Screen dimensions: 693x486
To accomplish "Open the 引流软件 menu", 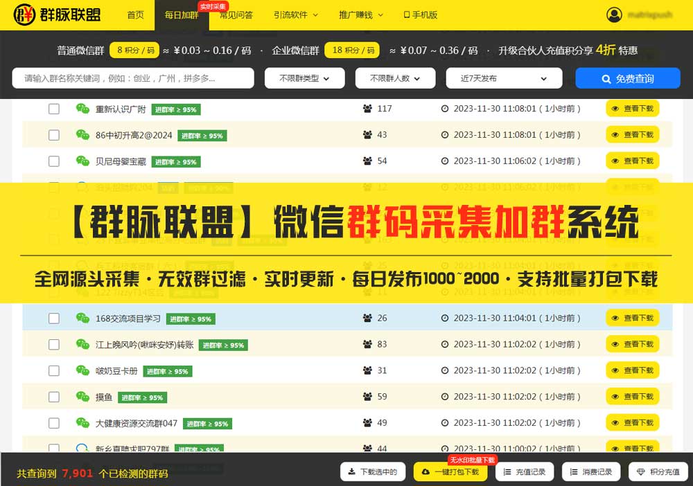I will (295, 15).
